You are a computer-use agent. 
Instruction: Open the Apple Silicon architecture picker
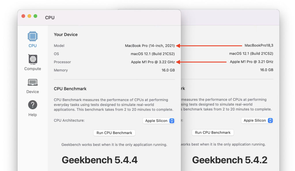tap(159, 121)
